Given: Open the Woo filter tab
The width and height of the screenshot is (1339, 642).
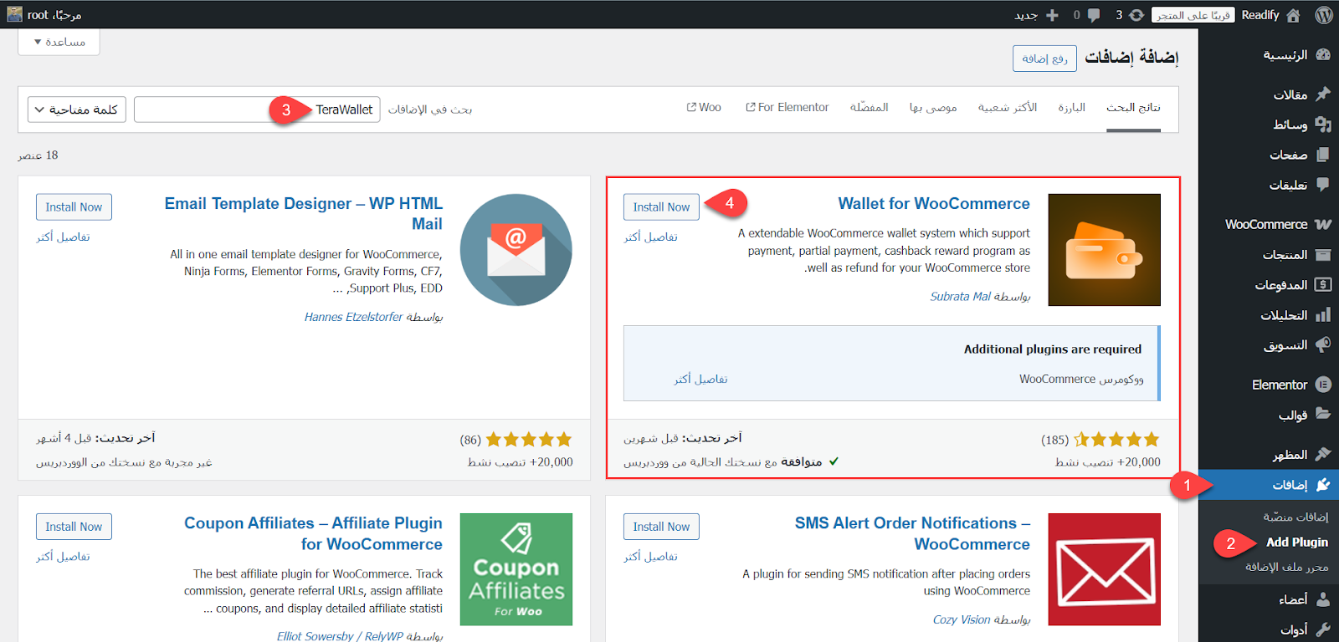Looking at the screenshot, I should click(x=704, y=108).
